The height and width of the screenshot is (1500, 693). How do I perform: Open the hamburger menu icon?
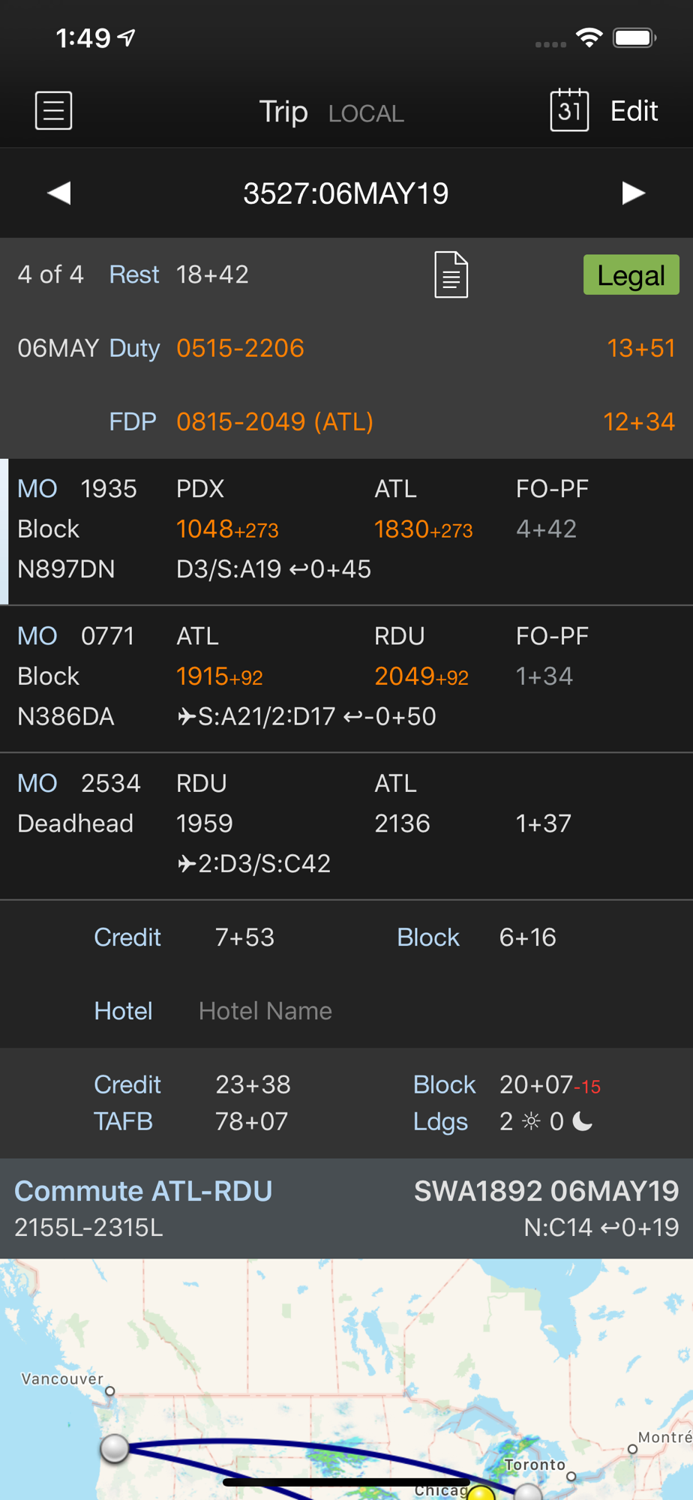[54, 111]
